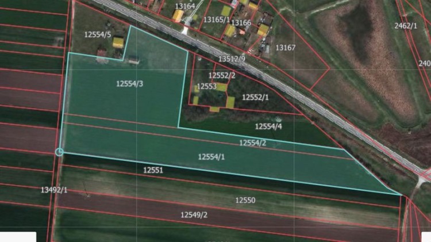
Task: Click parcel 12554/5 label
Action: 97,34
